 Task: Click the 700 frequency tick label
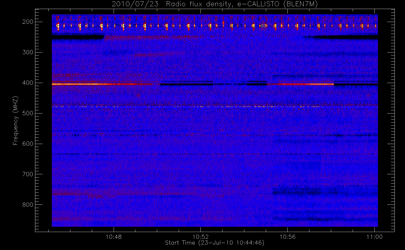click(28, 174)
